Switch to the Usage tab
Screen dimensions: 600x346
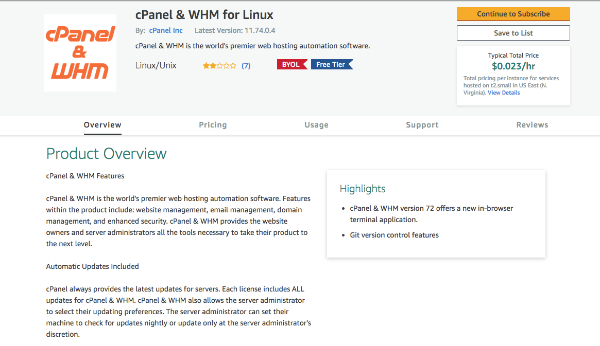click(316, 124)
